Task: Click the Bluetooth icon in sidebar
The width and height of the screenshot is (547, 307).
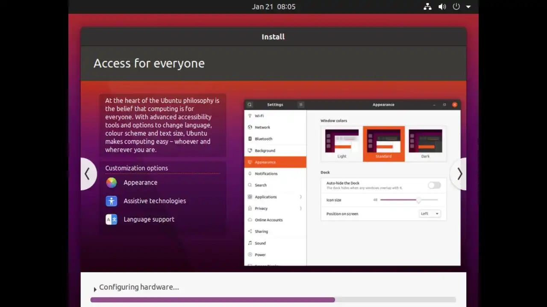Action: pos(250,139)
